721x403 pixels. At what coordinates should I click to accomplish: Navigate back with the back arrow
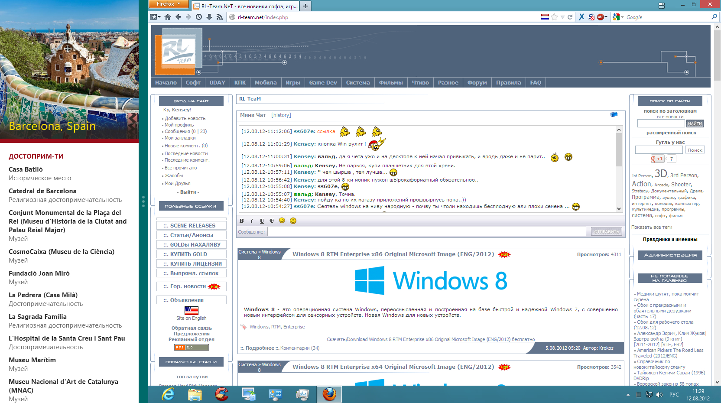point(178,17)
